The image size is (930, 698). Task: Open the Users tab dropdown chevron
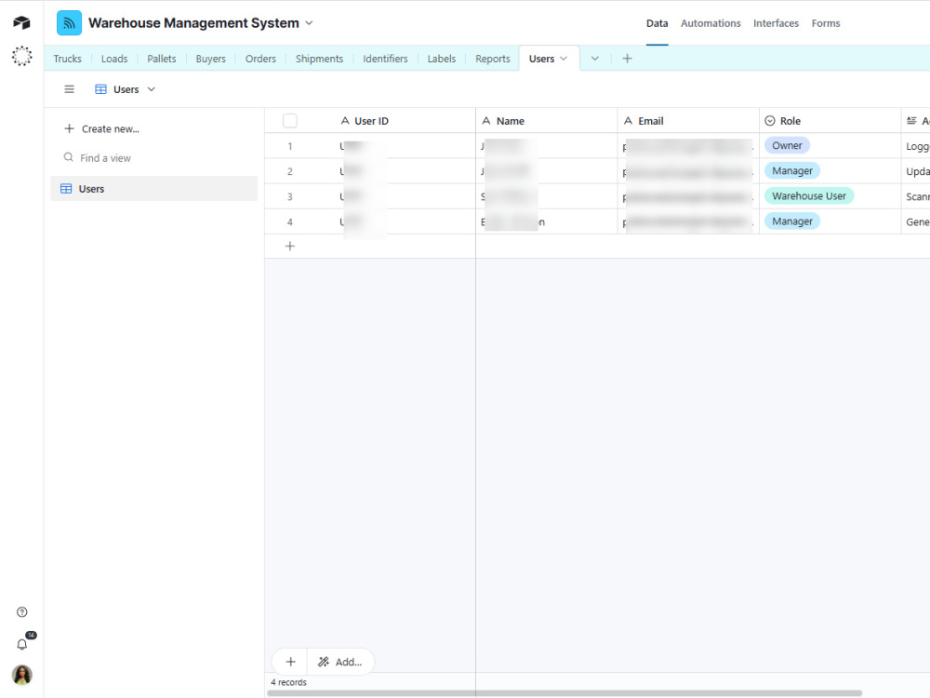564,58
